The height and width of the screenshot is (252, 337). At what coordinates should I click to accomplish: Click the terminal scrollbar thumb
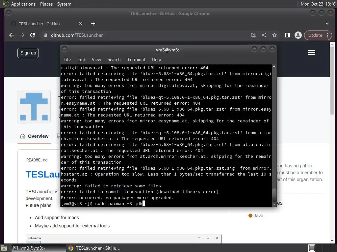[274, 195]
